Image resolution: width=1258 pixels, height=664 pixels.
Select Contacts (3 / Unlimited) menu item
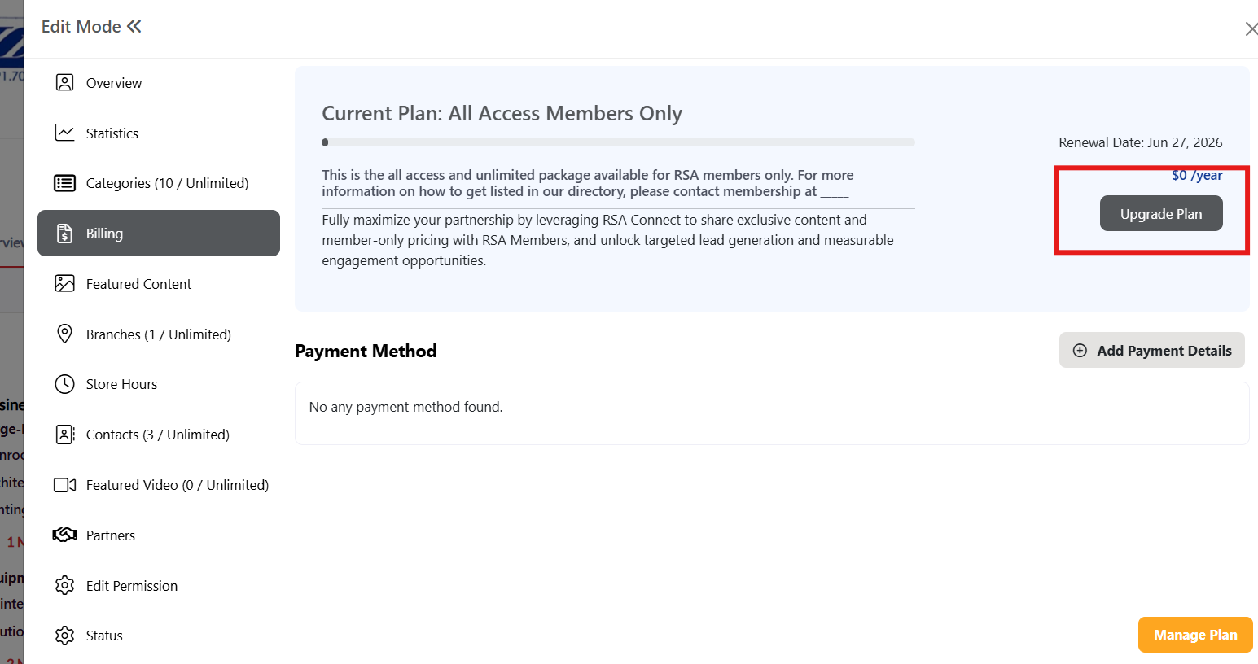pos(157,435)
